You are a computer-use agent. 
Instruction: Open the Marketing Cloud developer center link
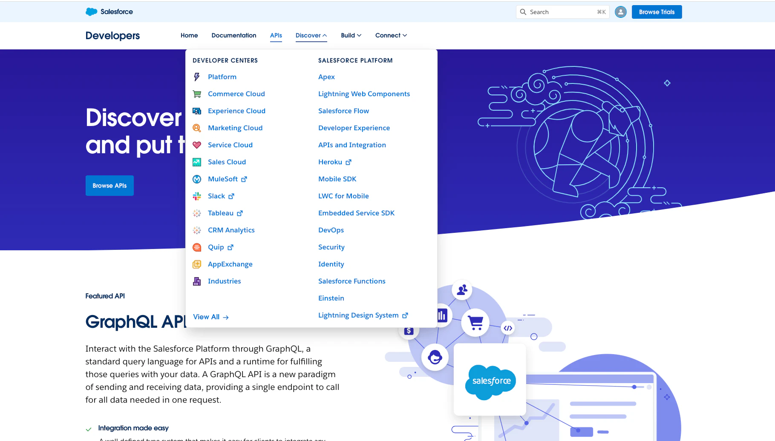click(x=235, y=128)
